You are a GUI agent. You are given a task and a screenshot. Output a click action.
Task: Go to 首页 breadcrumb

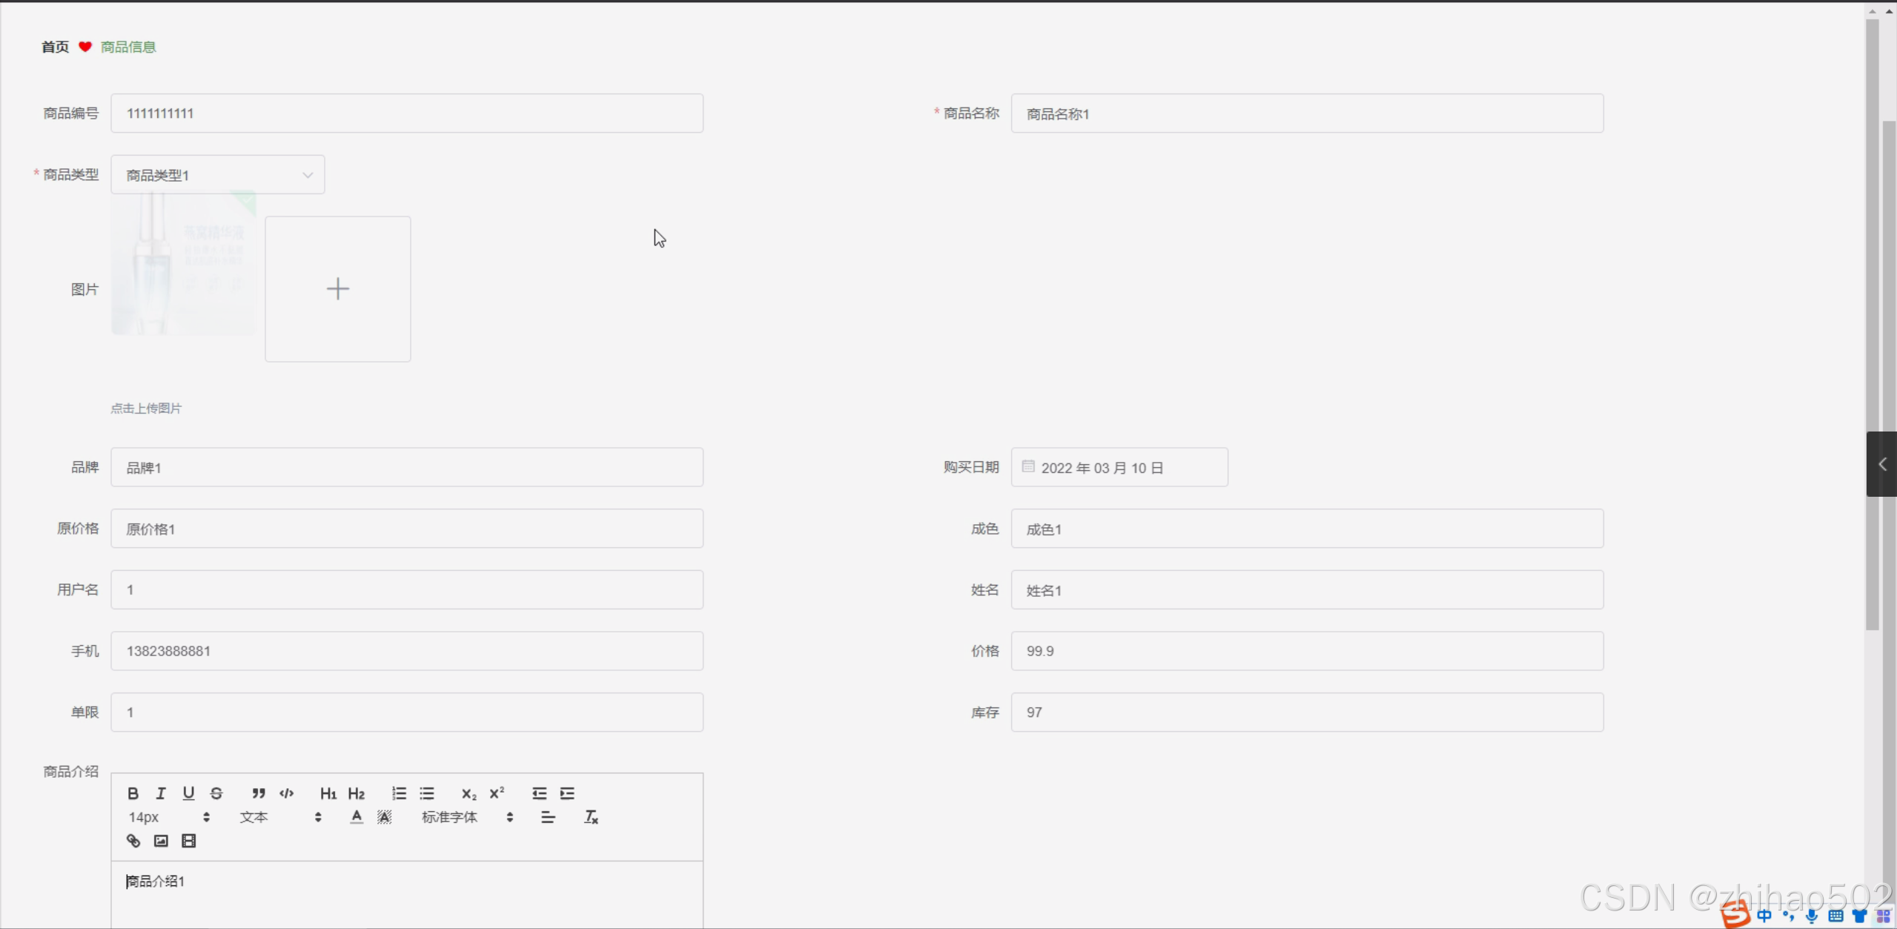tap(55, 47)
